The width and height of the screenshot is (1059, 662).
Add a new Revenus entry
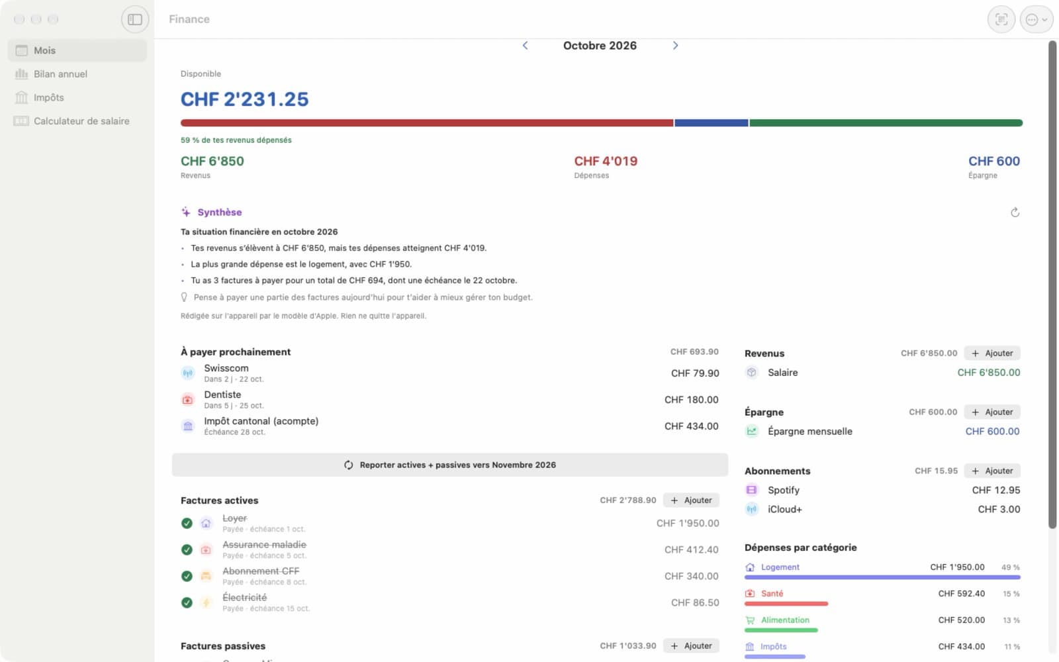click(x=992, y=354)
